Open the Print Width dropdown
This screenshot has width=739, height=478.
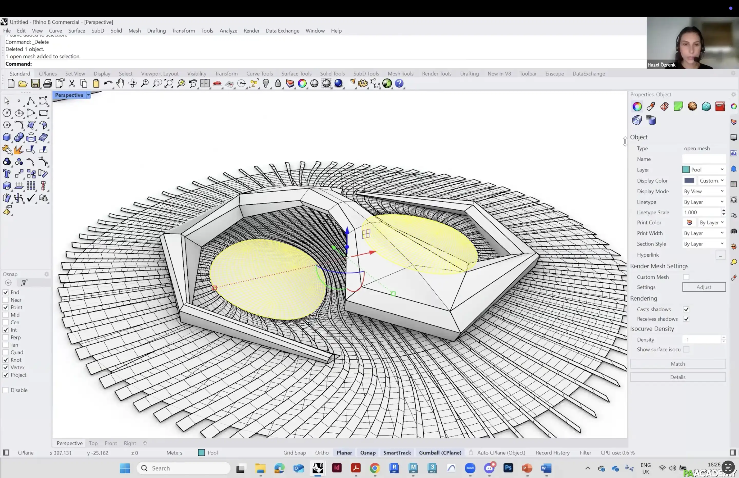coord(704,233)
